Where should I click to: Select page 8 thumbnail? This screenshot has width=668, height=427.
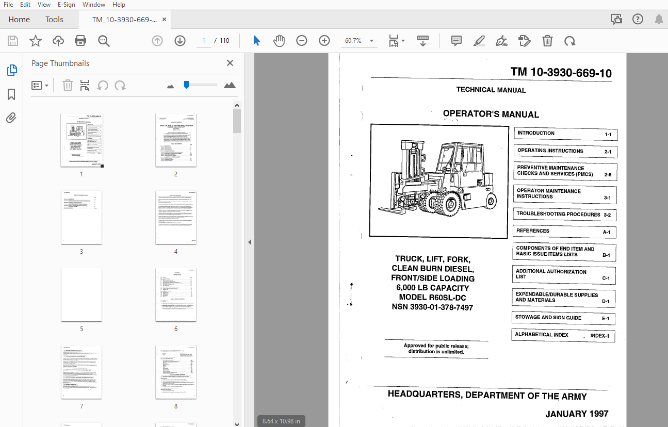pyautogui.click(x=176, y=372)
